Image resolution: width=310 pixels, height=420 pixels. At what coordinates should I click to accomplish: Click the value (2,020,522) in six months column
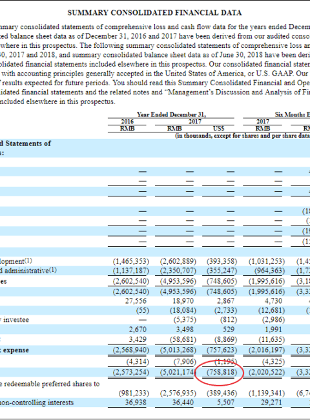[x=267, y=372]
